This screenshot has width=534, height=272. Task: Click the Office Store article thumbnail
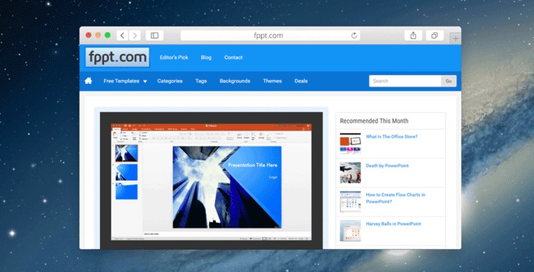[x=350, y=144]
